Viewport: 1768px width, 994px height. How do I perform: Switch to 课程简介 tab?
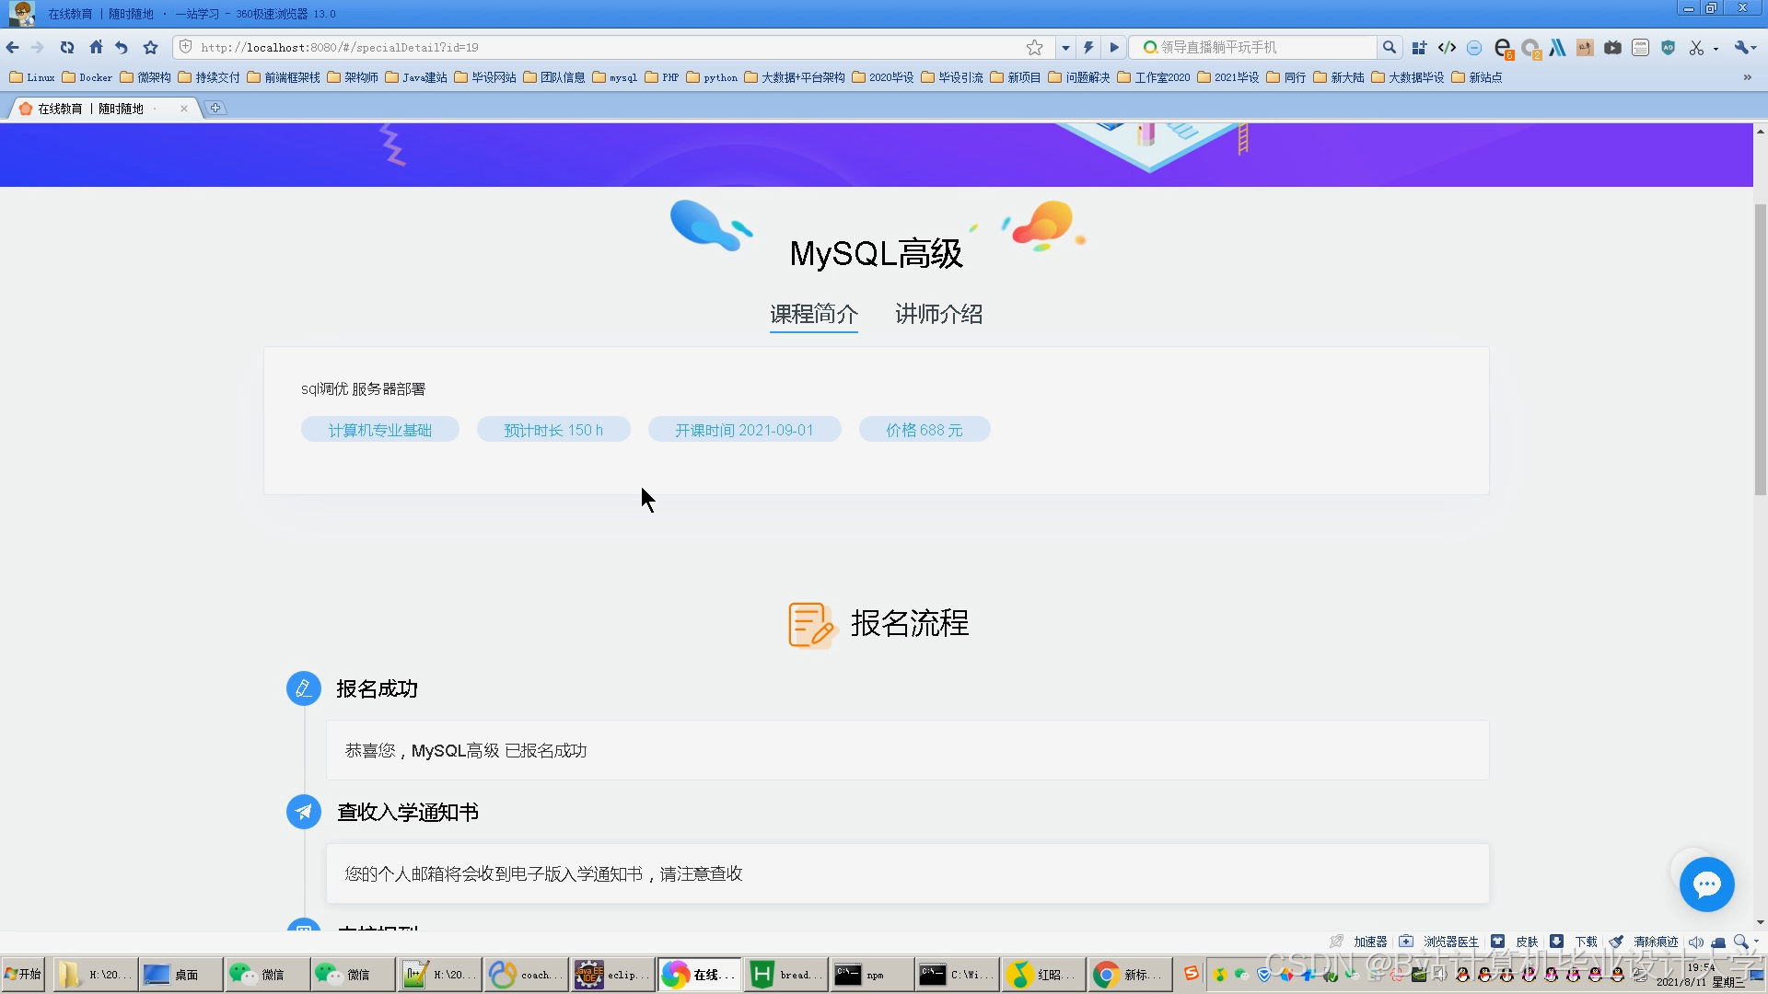[814, 314]
